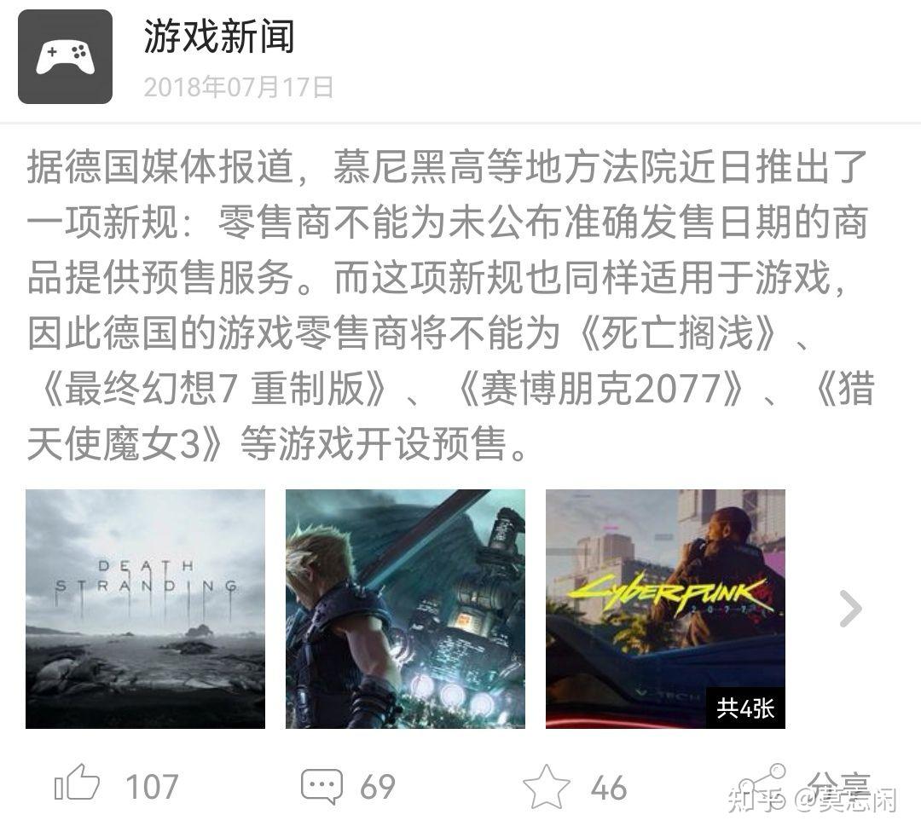The image size is (921, 838).
Task: Expand gallery with right chevron arrow
Action: [850, 609]
